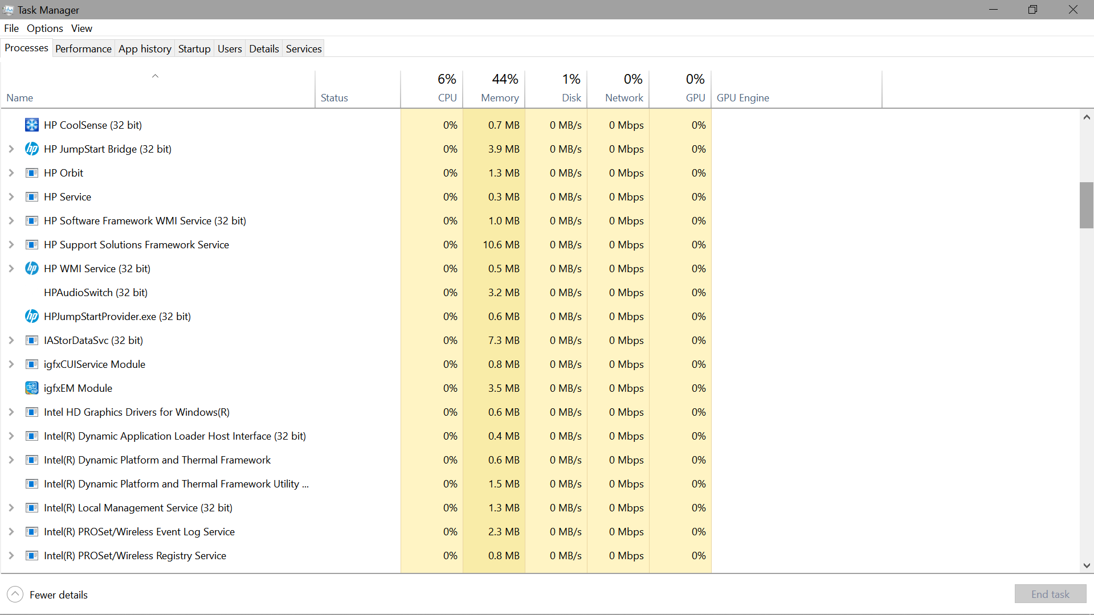Screen dimensions: 1094x615
Task: Click the Dynamic Application Loader Host Interface icon
Action: point(32,436)
